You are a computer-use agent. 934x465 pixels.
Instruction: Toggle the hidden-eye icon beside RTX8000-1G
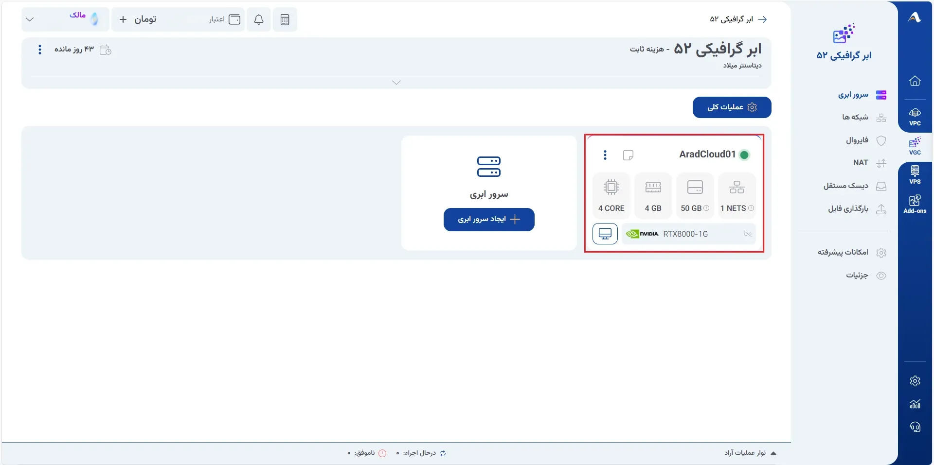pos(748,234)
